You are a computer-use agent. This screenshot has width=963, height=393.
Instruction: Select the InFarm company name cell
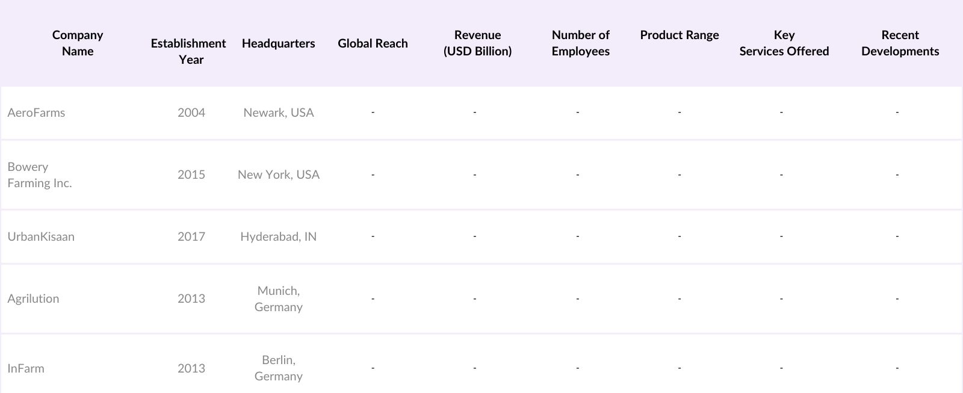tap(26, 368)
